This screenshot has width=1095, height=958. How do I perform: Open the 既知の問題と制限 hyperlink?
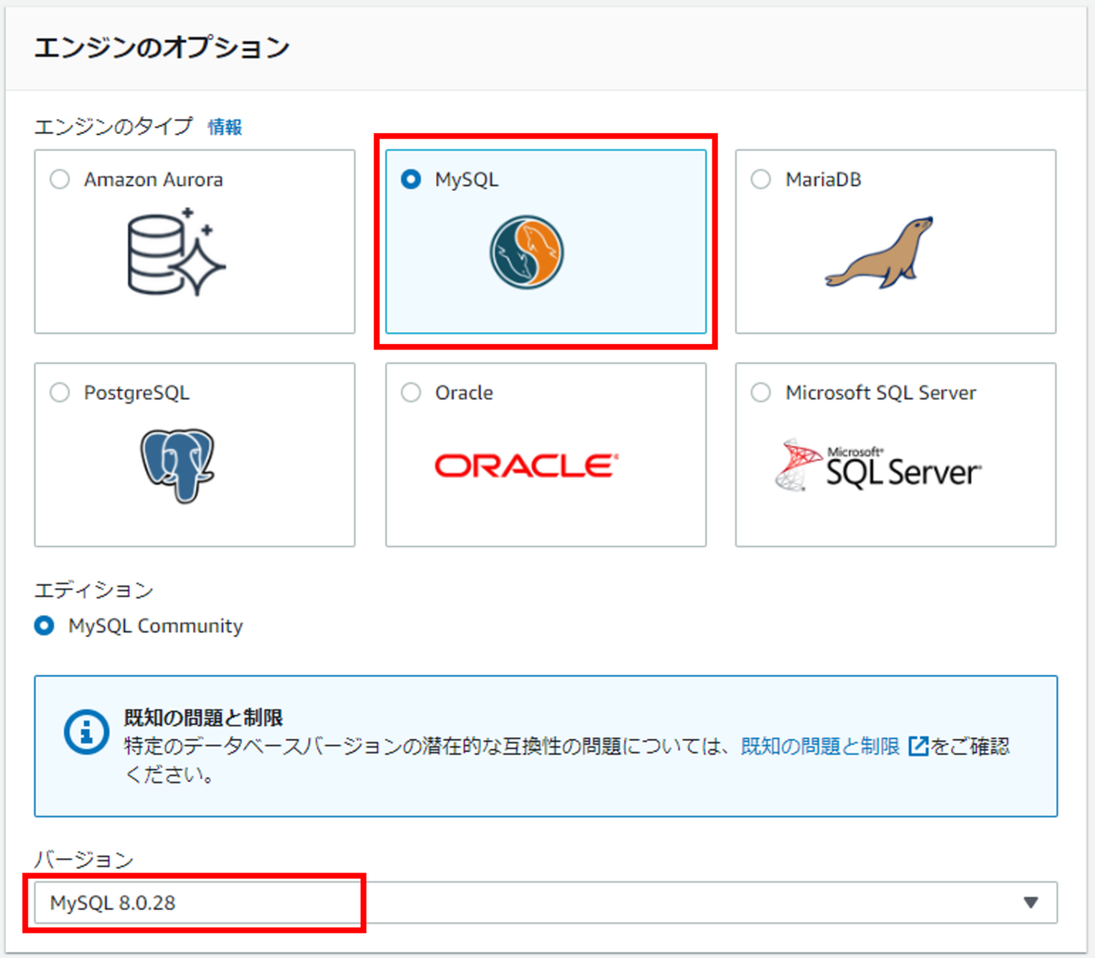820,746
